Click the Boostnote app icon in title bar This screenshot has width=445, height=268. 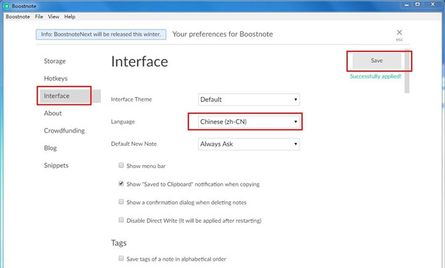pyautogui.click(x=7, y=6)
